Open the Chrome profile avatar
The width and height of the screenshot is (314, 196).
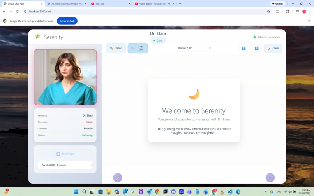point(304,12)
